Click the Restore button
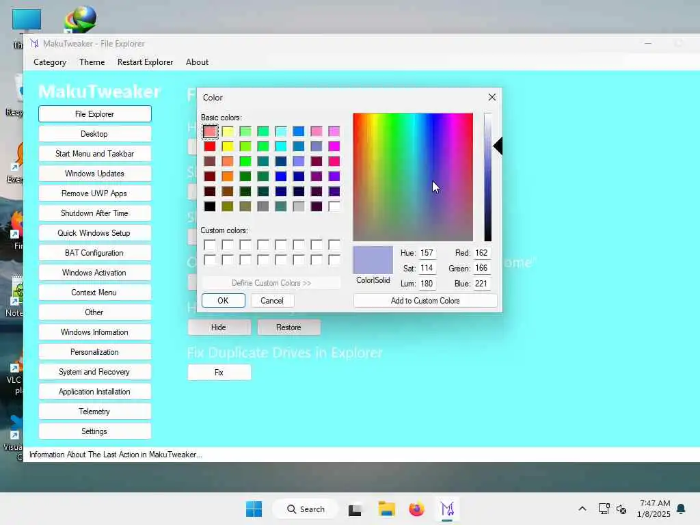Screen dimensions: 700x525 (x=288, y=327)
